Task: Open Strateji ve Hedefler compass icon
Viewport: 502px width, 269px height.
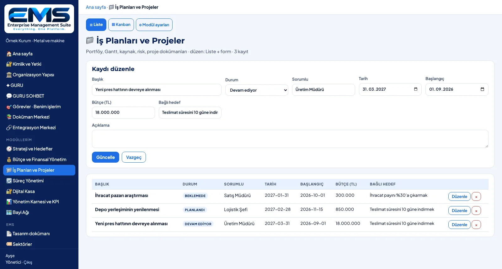Action: (x=9, y=149)
